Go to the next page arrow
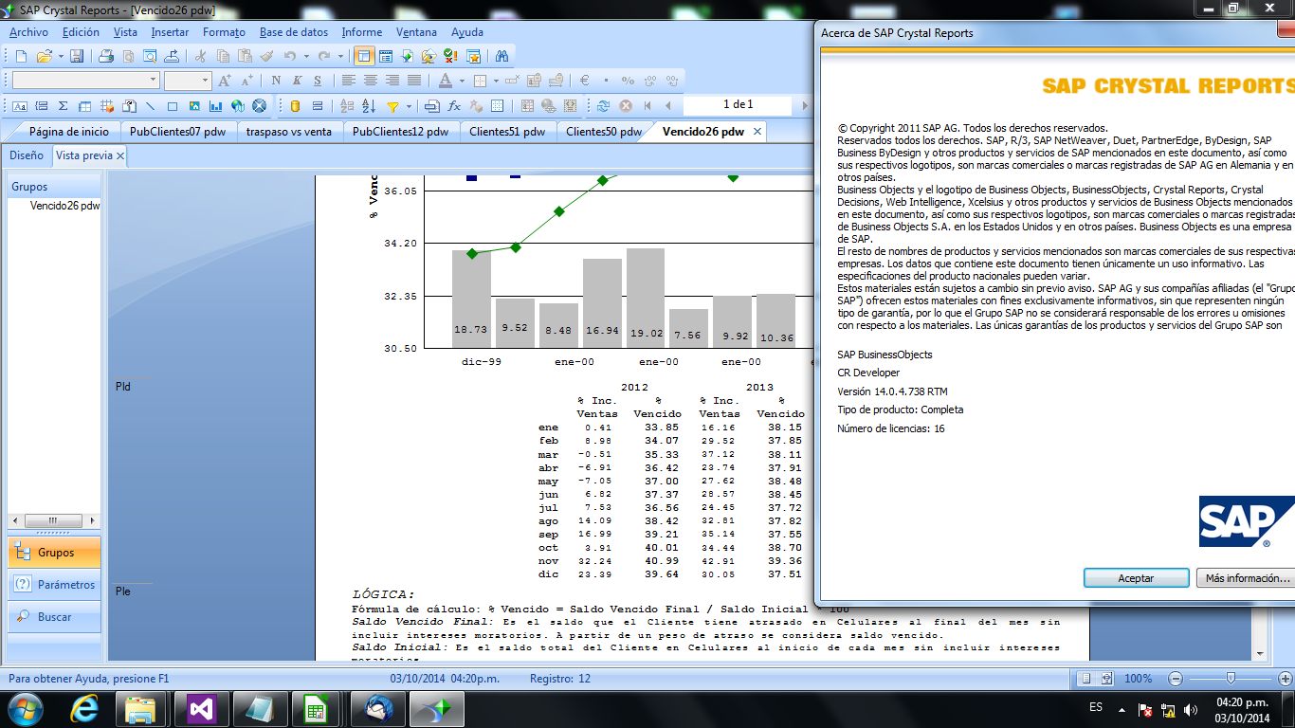1295x728 pixels. 805,106
